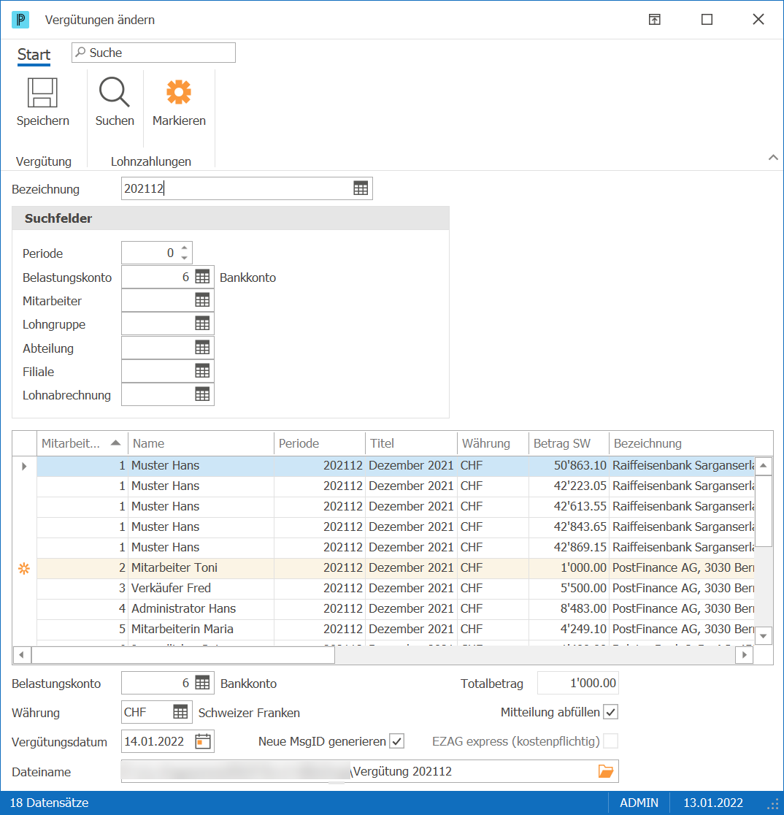Open the Mitarbeiter lookup grid
Image resolution: width=784 pixels, height=815 pixels.
[202, 300]
